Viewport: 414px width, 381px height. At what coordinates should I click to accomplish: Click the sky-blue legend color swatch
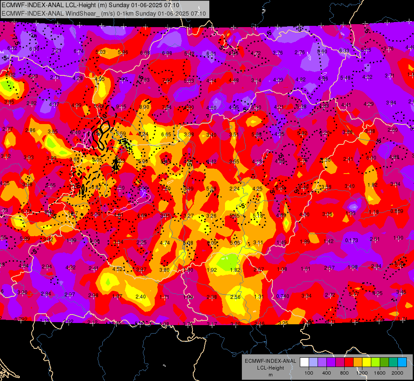tap(402, 362)
